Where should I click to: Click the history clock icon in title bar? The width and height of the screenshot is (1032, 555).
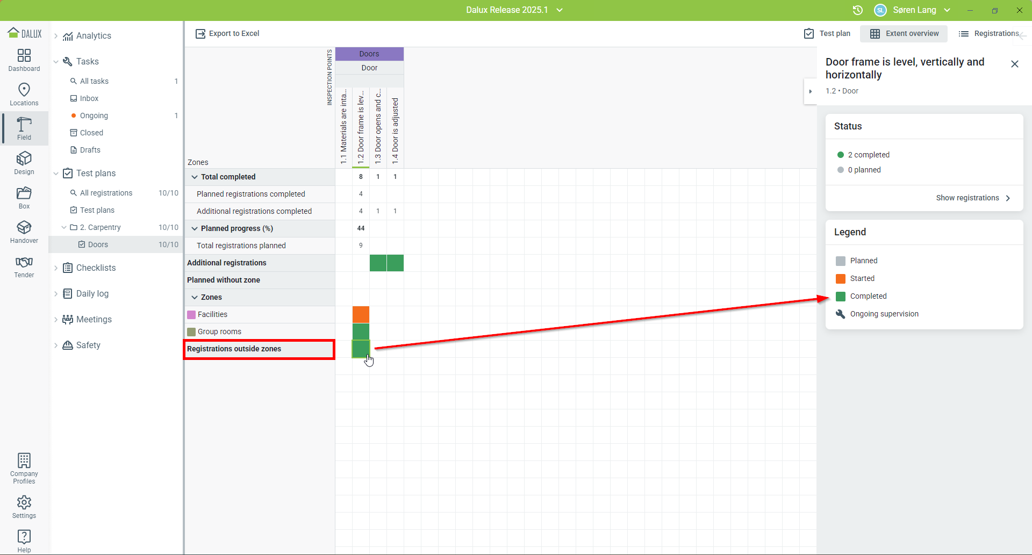[858, 10]
